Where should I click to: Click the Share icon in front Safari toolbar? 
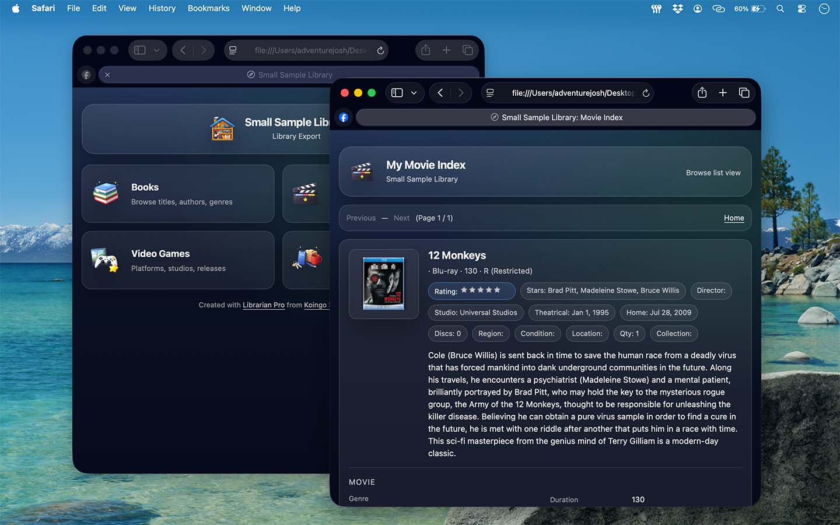click(702, 93)
